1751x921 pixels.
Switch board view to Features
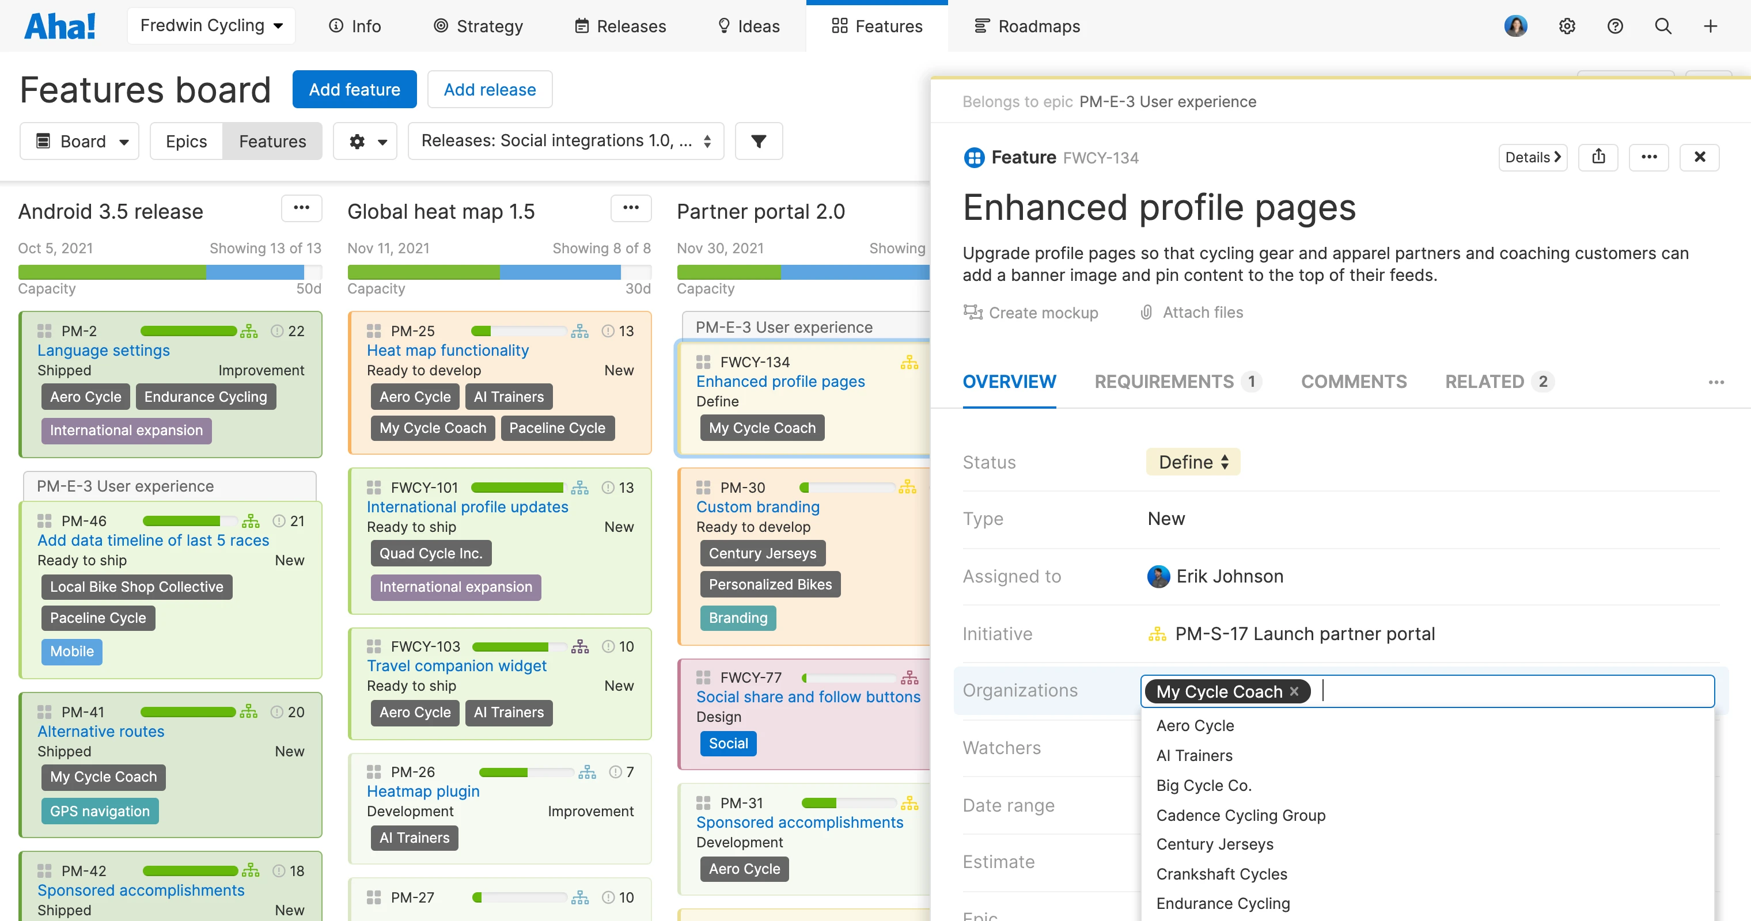pyautogui.click(x=272, y=141)
